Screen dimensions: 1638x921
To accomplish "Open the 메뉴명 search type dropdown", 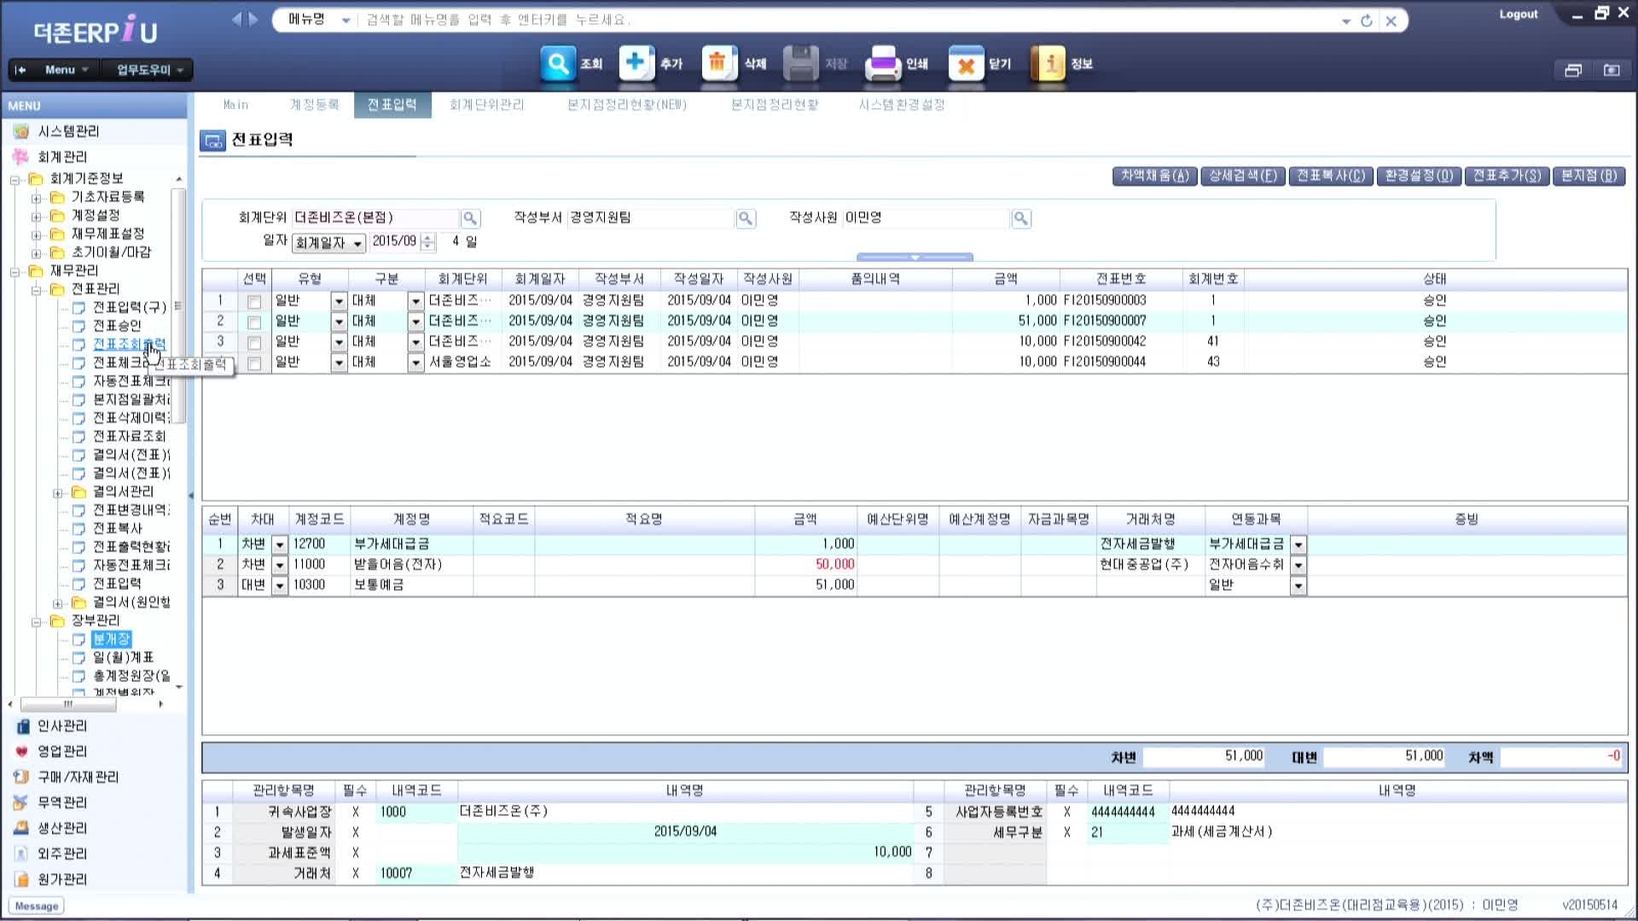I will coord(346,20).
